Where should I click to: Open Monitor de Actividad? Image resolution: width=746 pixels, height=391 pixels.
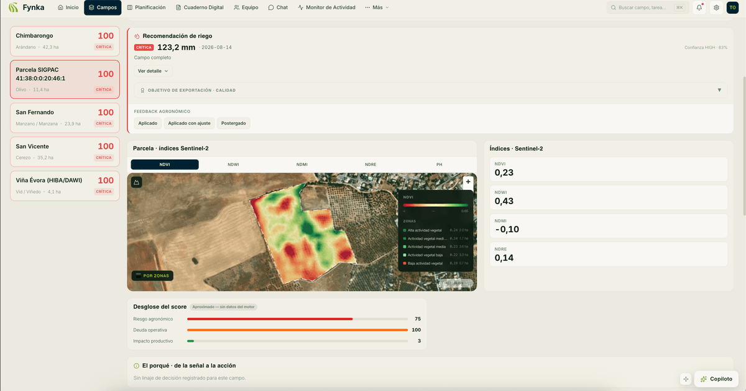coord(327,7)
